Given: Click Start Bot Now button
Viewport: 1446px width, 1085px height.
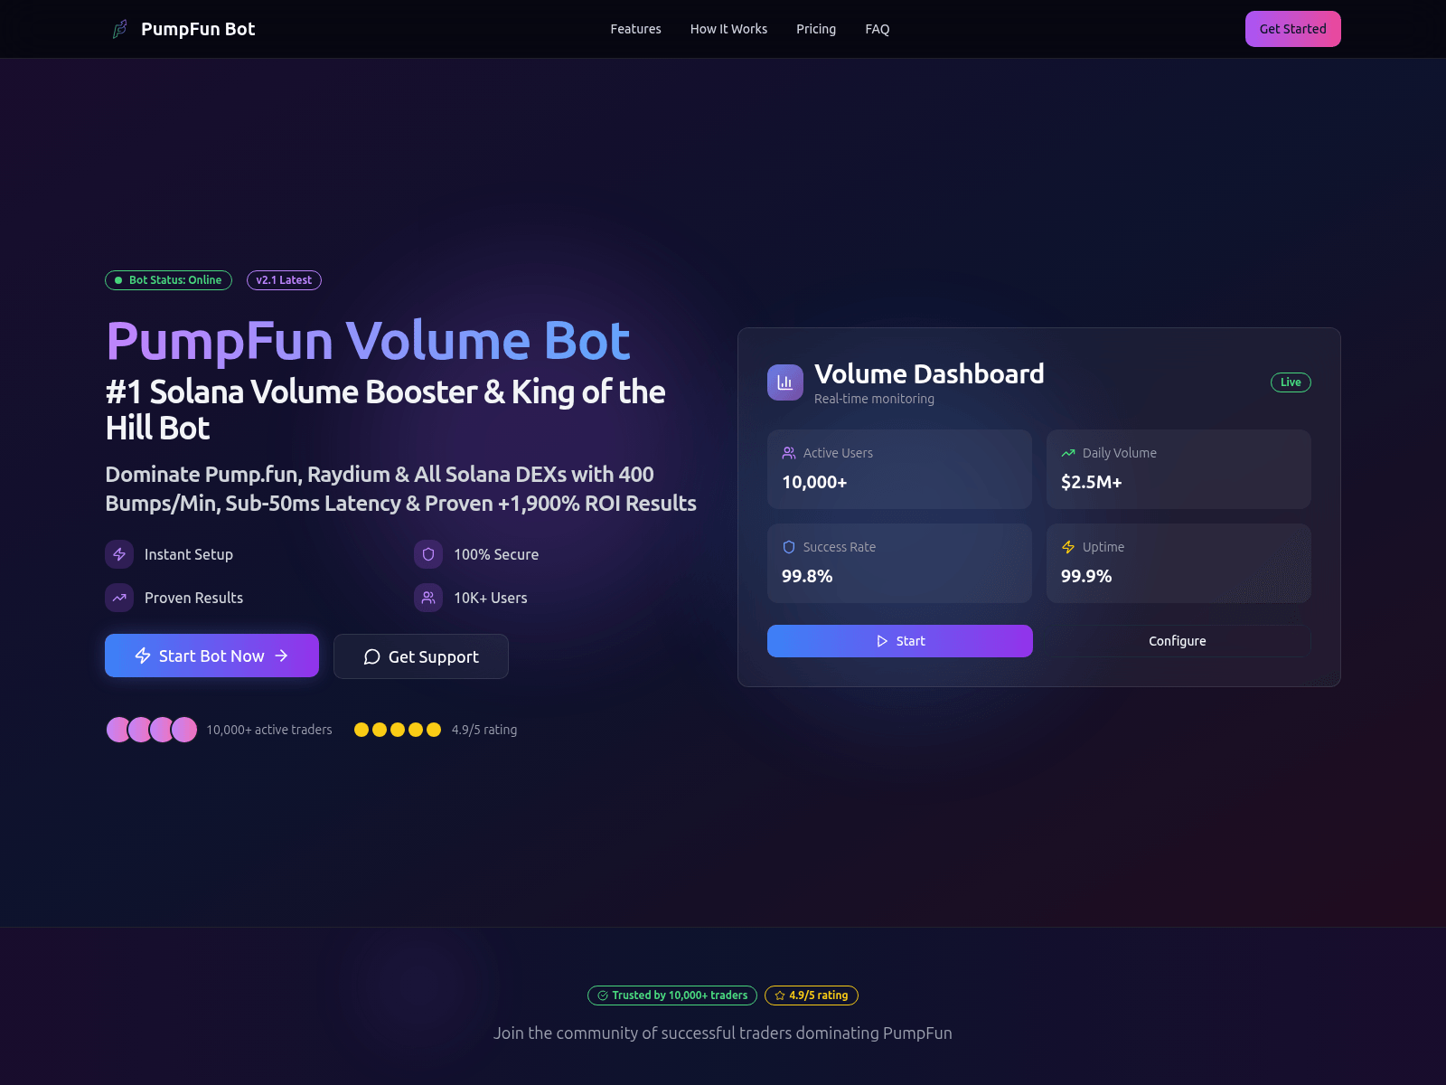Looking at the screenshot, I should click(211, 656).
